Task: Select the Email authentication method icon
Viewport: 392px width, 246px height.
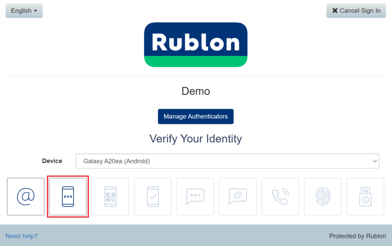Action: 26,197
